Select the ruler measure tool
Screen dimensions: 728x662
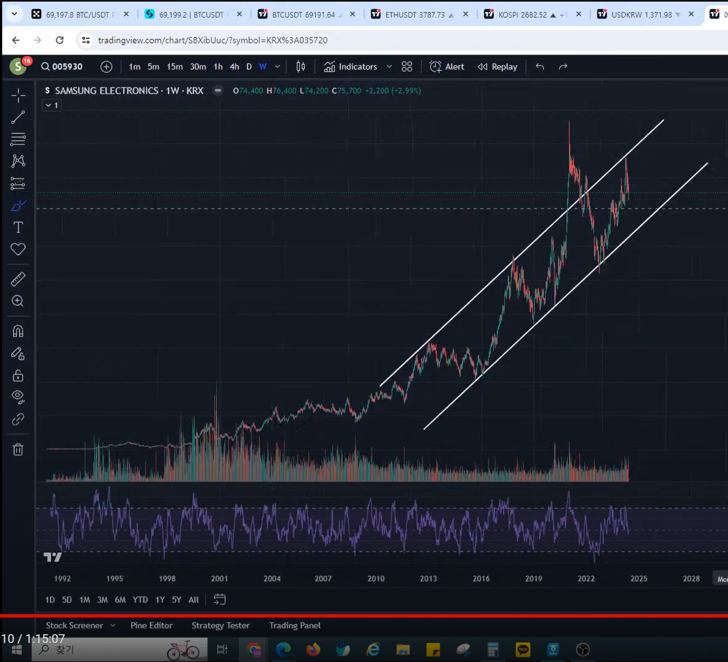coord(18,279)
